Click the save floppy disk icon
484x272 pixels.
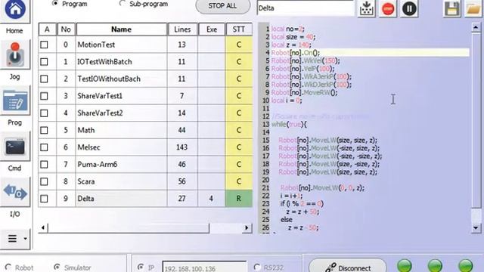click(x=452, y=8)
